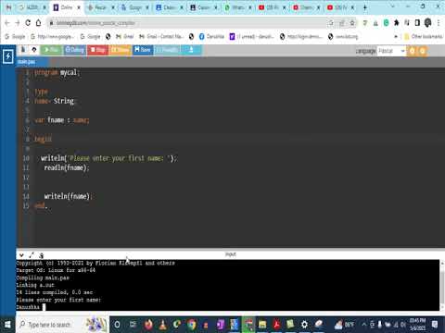This screenshot has height=333, width=445.
Task: Click the console expand fullscreen icon
Action: [x=32, y=255]
